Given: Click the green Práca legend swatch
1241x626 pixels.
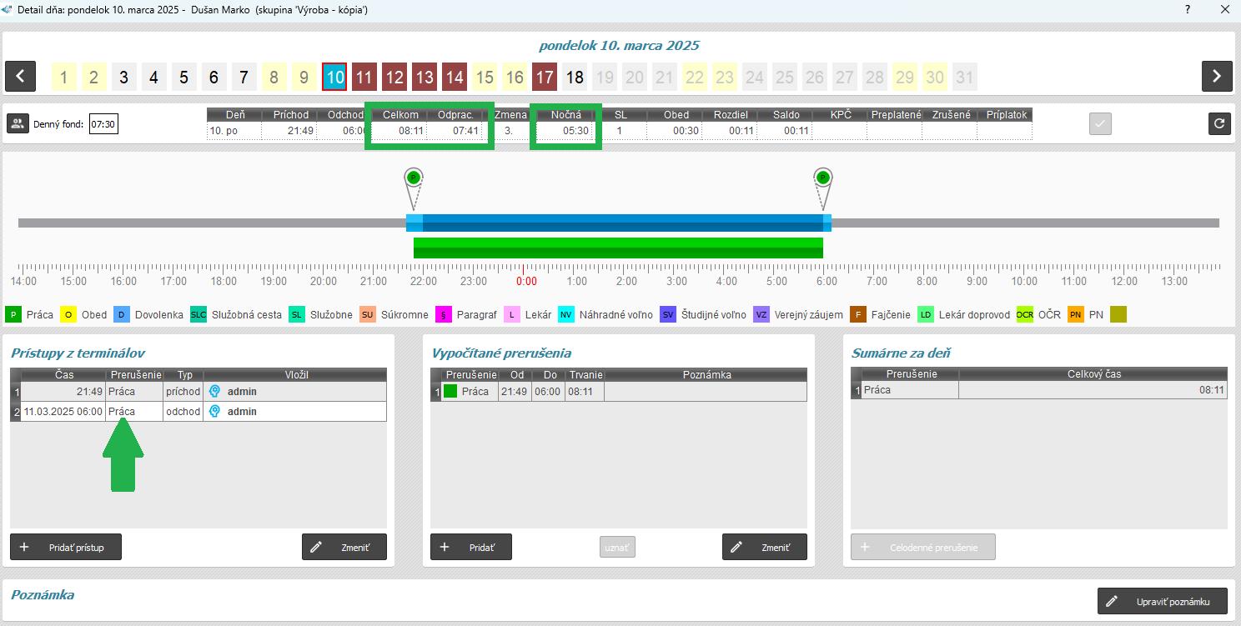Looking at the screenshot, I should (14, 314).
